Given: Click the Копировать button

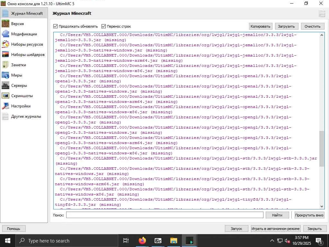Looking at the screenshot, I should [260, 26].
